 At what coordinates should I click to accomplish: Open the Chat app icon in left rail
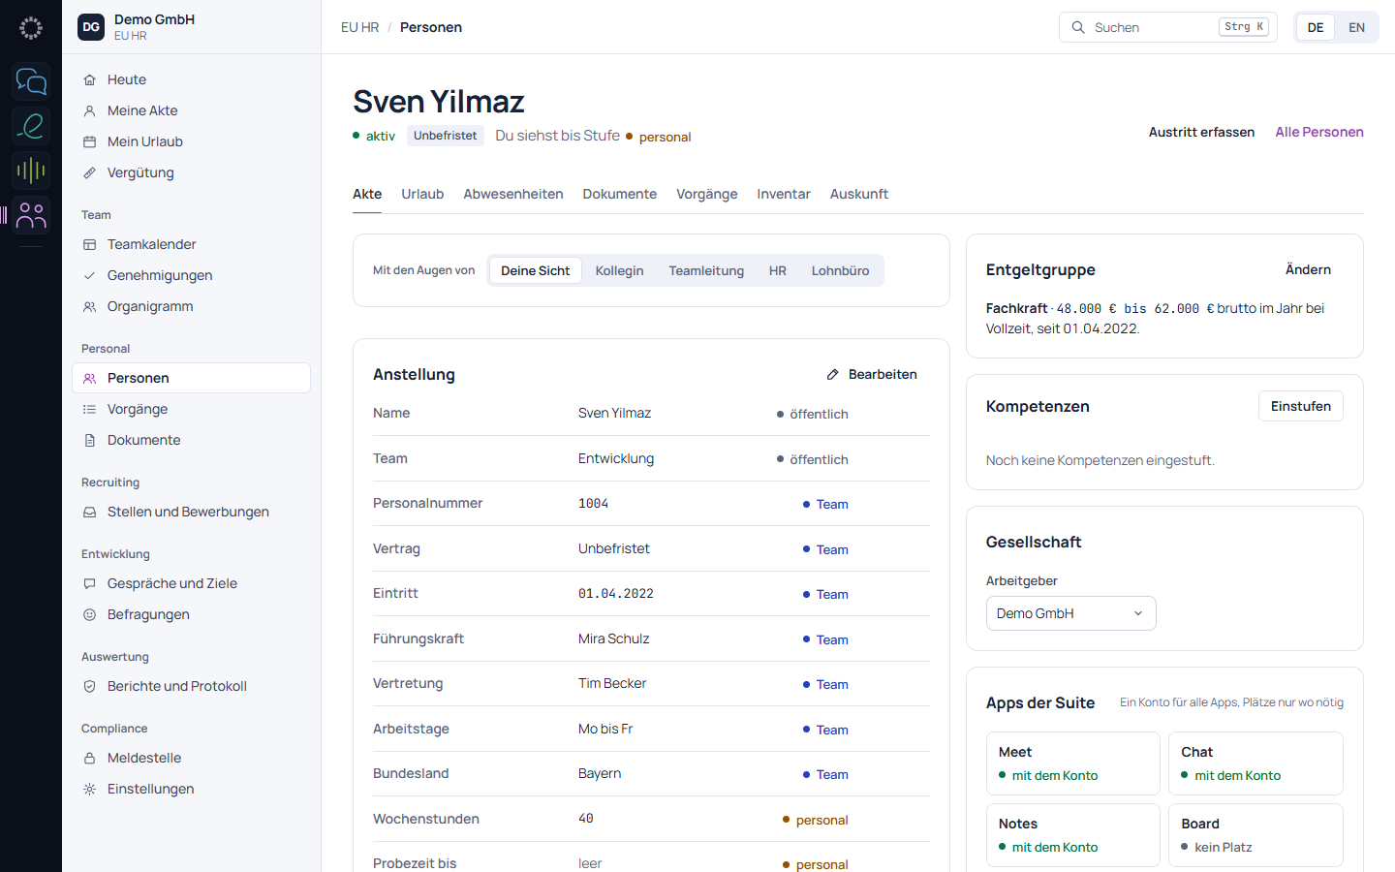31,81
